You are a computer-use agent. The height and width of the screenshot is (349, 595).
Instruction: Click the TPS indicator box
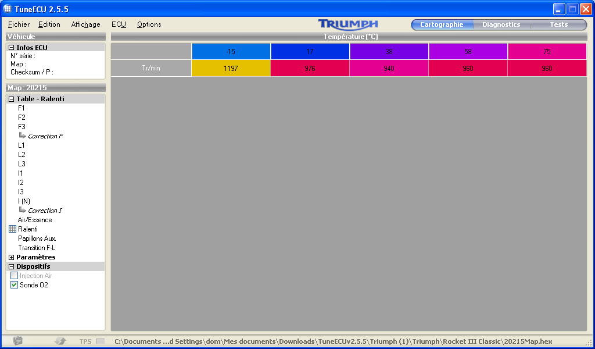pyautogui.click(x=100, y=341)
